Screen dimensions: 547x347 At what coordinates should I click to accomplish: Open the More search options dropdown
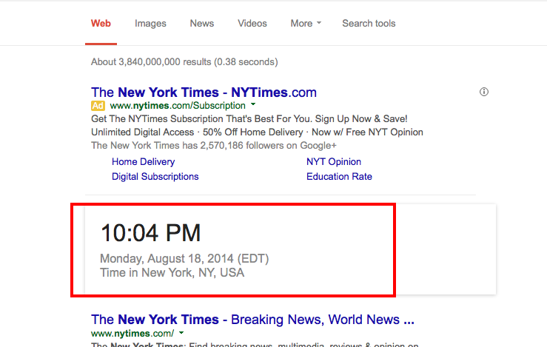click(306, 24)
